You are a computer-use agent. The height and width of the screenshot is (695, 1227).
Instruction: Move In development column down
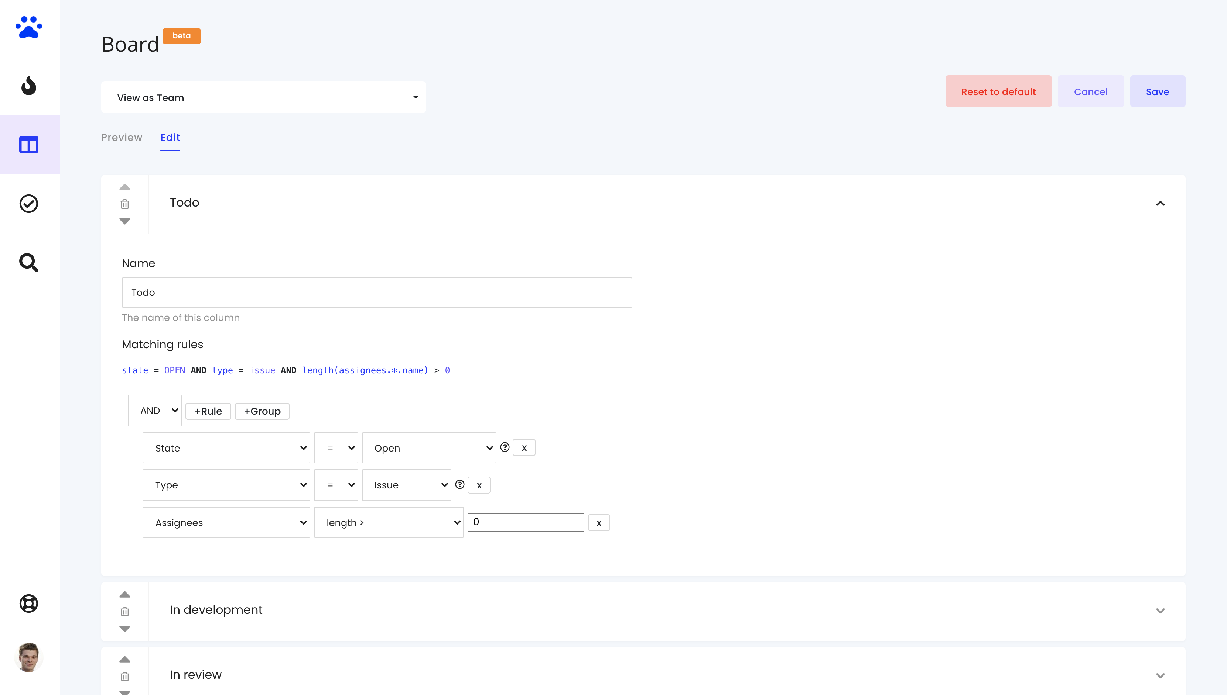click(x=125, y=629)
